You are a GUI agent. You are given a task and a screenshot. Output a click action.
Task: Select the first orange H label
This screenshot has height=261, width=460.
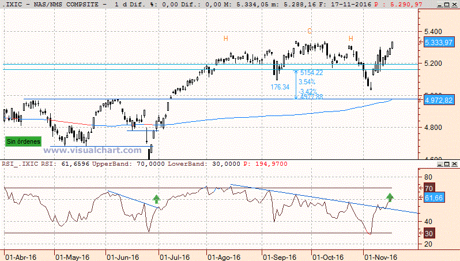click(225, 39)
